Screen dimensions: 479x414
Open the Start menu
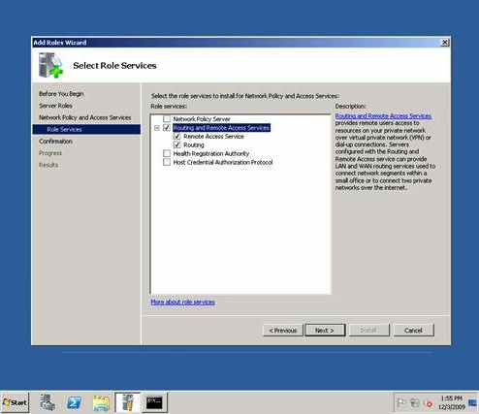[x=15, y=402]
